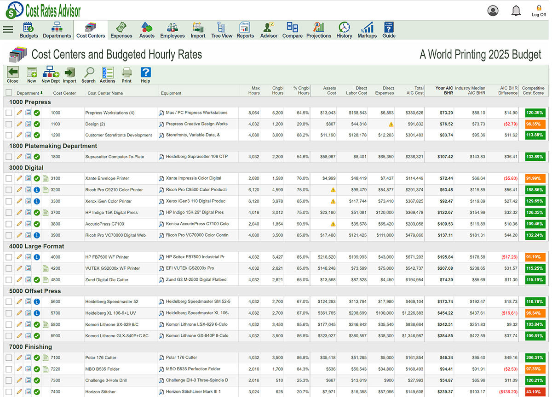View budget History

coord(344,30)
